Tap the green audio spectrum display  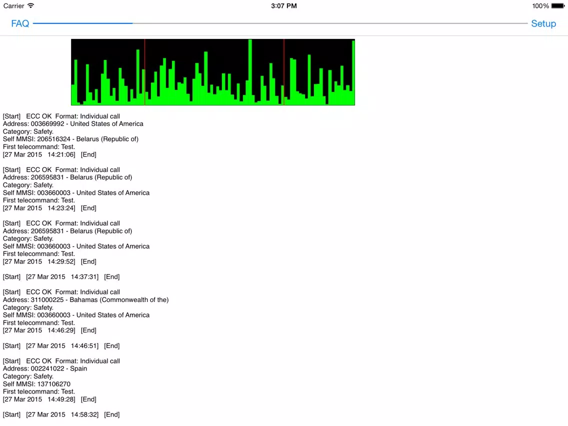click(213, 72)
